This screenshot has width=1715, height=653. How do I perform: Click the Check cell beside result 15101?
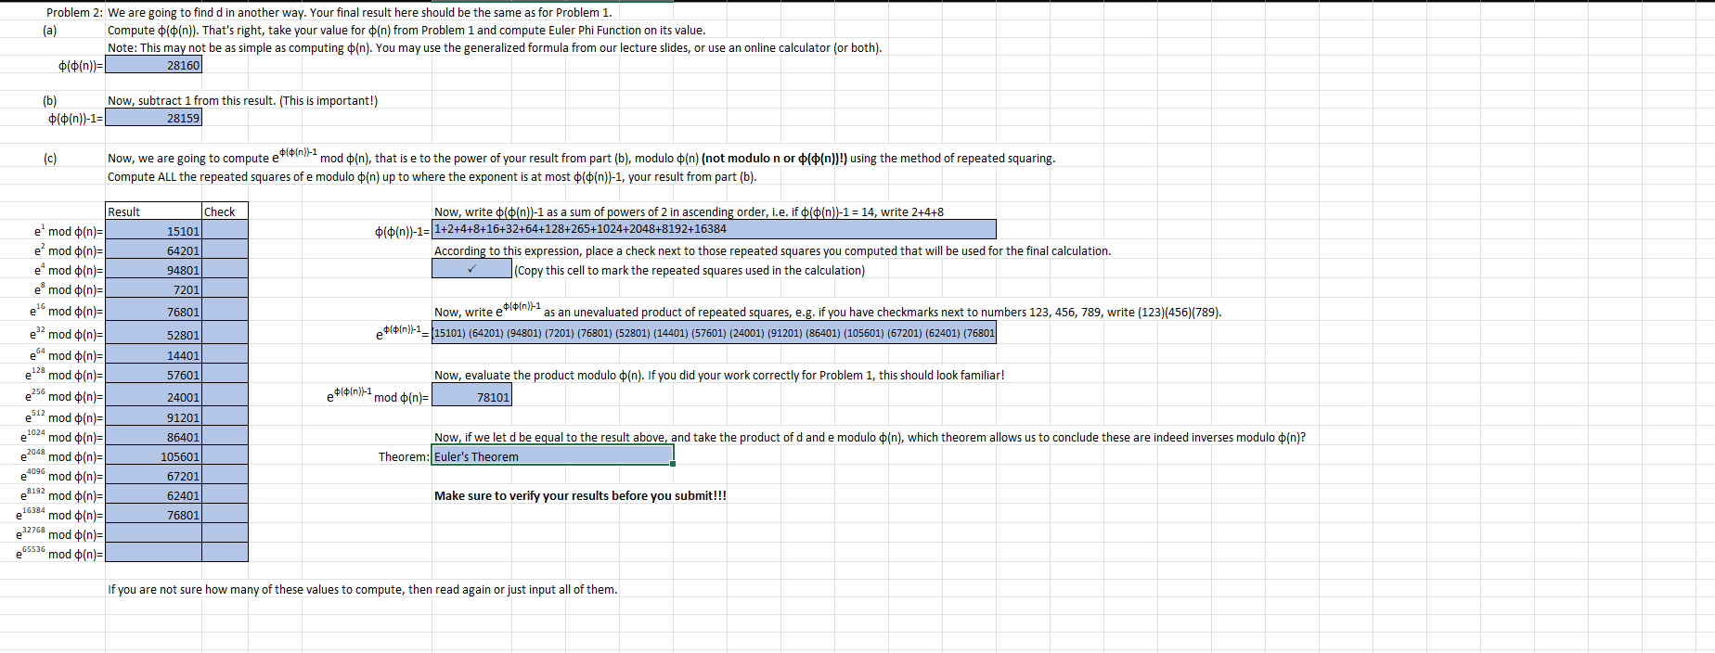tap(225, 231)
